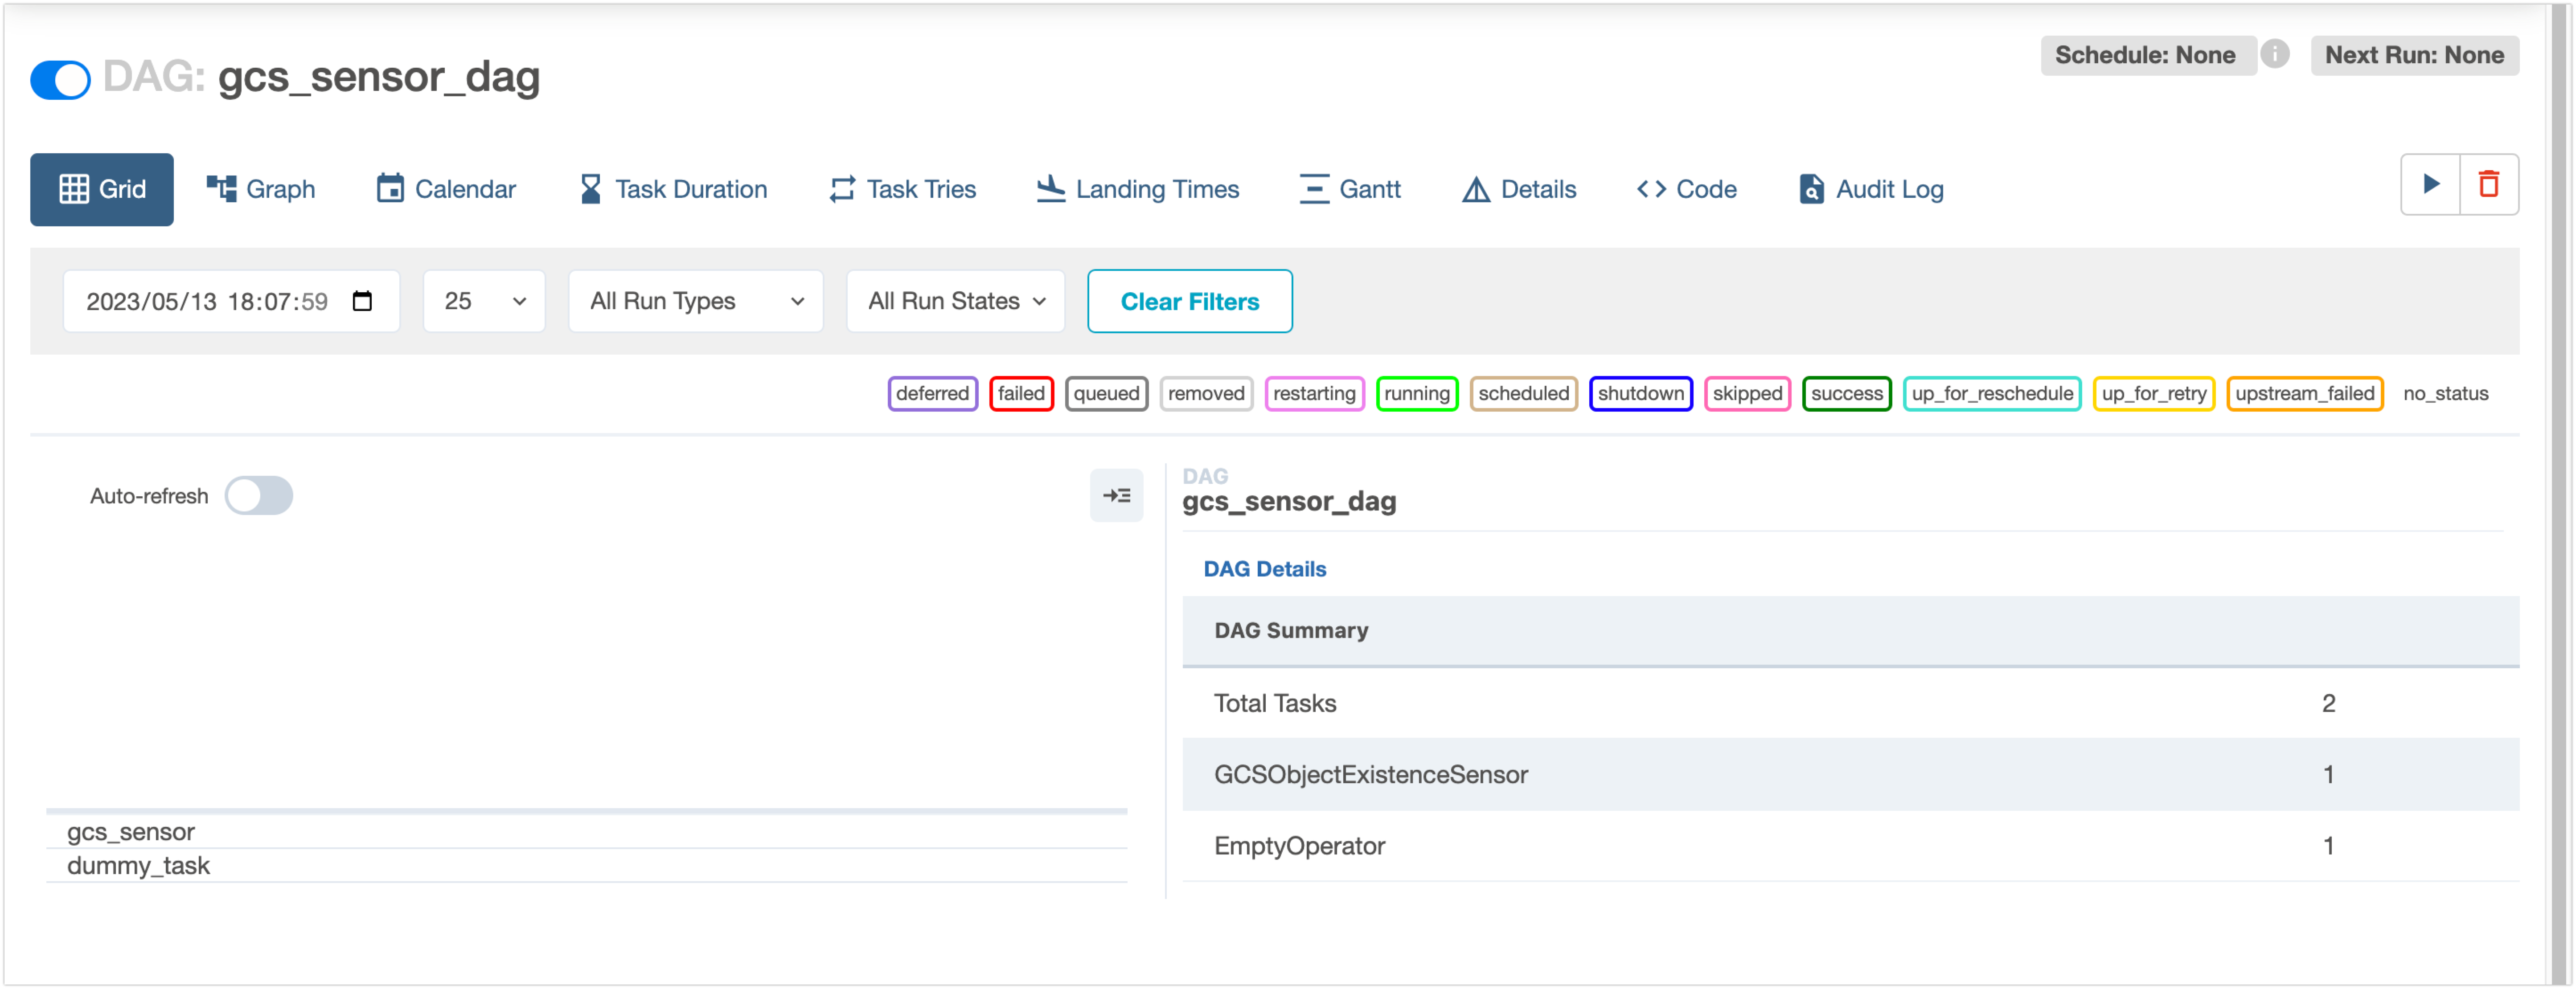Click the running status legend badge
The height and width of the screenshot is (989, 2576).
[1417, 394]
